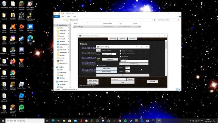
Task: Toggle the first proxy checkbox in Instance settings
Action: 121,51
